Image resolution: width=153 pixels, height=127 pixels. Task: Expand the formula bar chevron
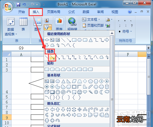click(x=148, y=48)
